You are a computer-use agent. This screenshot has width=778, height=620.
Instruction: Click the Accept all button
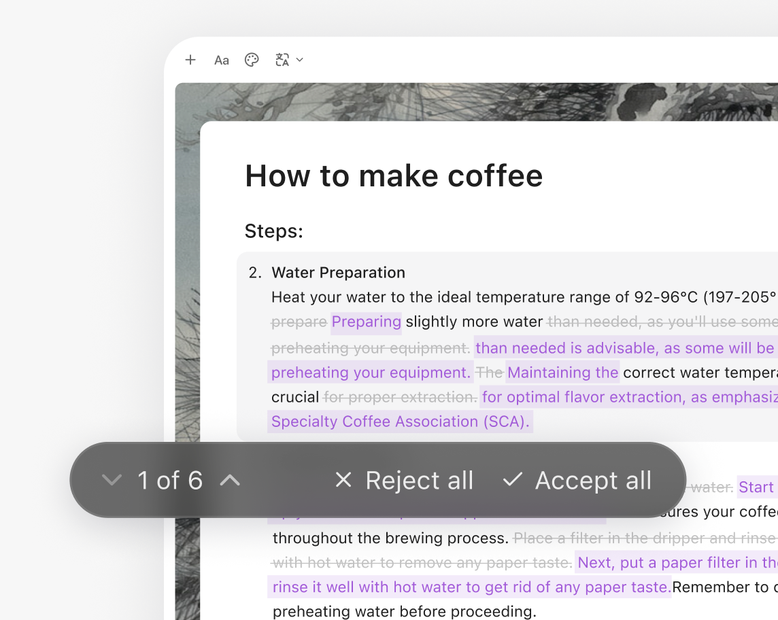tap(577, 480)
